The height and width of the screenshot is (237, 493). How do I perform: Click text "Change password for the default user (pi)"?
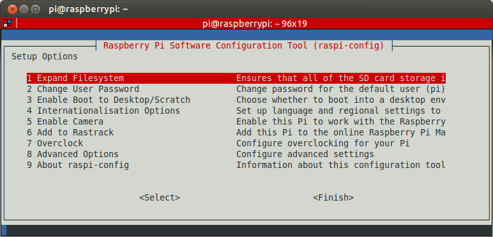[341, 89]
